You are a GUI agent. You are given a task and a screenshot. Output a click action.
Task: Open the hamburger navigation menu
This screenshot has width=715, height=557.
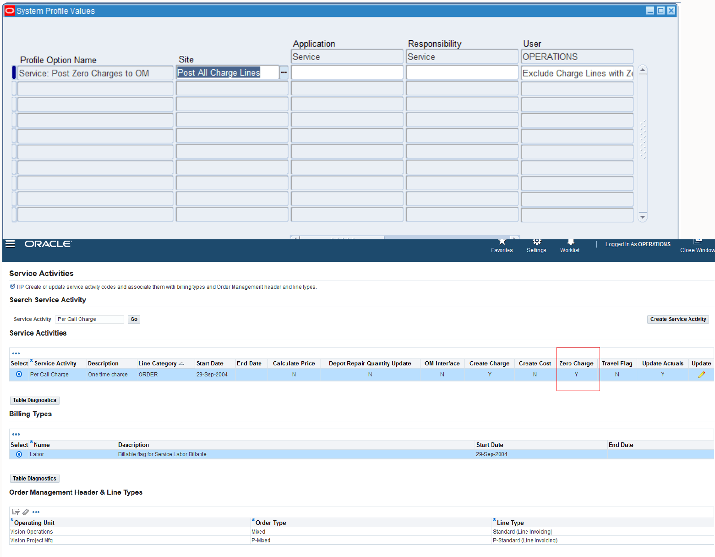click(x=10, y=243)
